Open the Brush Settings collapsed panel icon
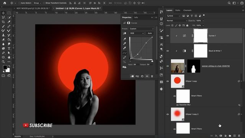 (x=162, y=31)
